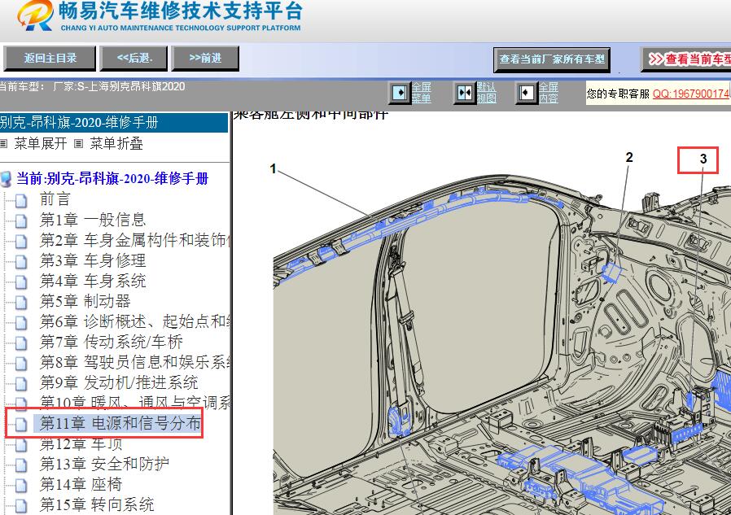The image size is (731, 515).
Task: Open 第13章 安全和防护
Action: [104, 464]
